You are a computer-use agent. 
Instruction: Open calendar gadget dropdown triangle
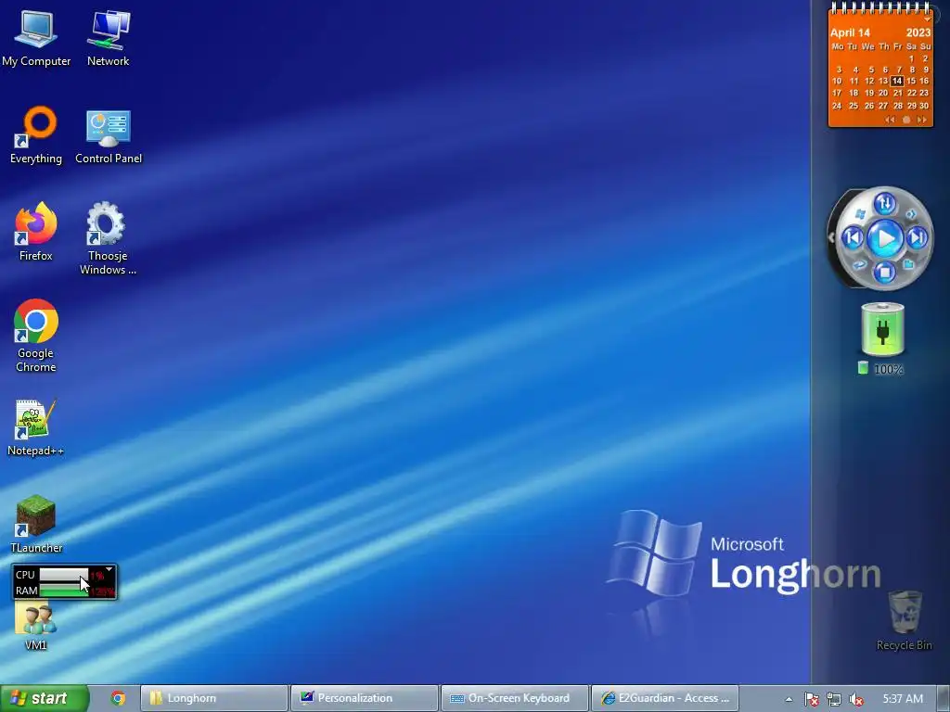[927, 19]
